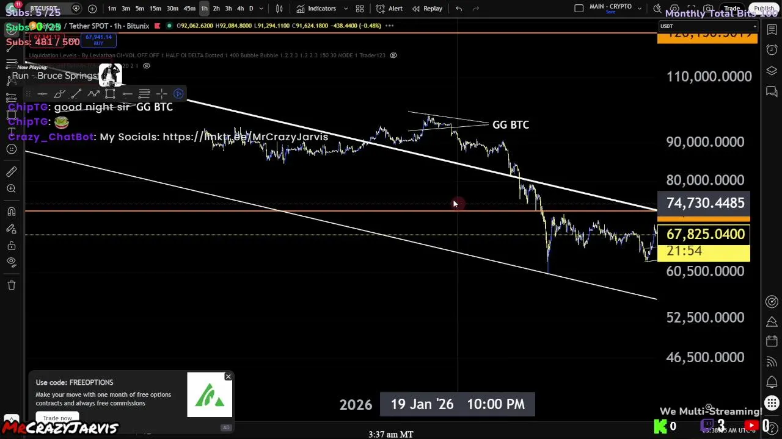
Task: Select the brush tool in favorites toolbar
Action: (59, 94)
